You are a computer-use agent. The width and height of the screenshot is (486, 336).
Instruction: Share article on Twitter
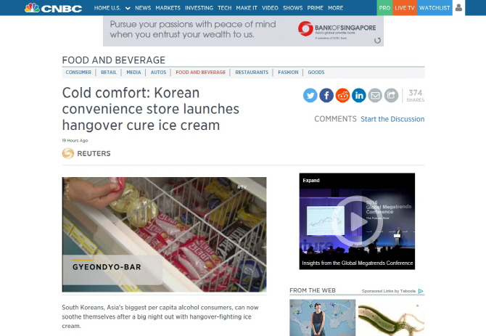310,95
